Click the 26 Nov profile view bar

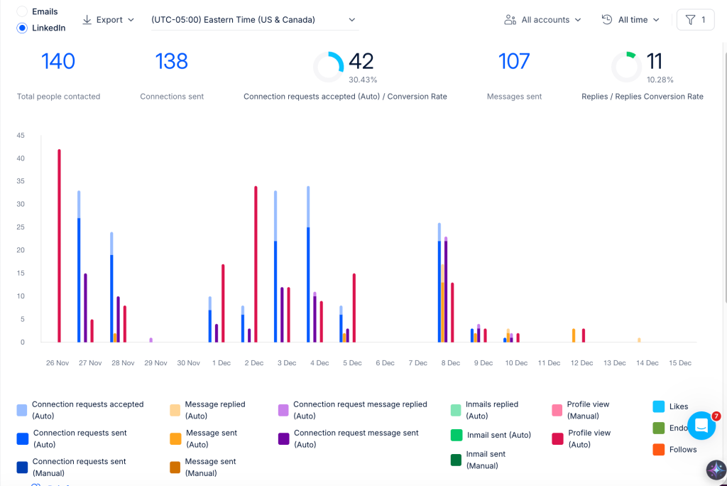click(x=60, y=246)
